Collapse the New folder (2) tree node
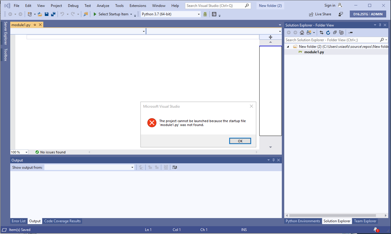This screenshot has width=391, height=234. coord(288,47)
